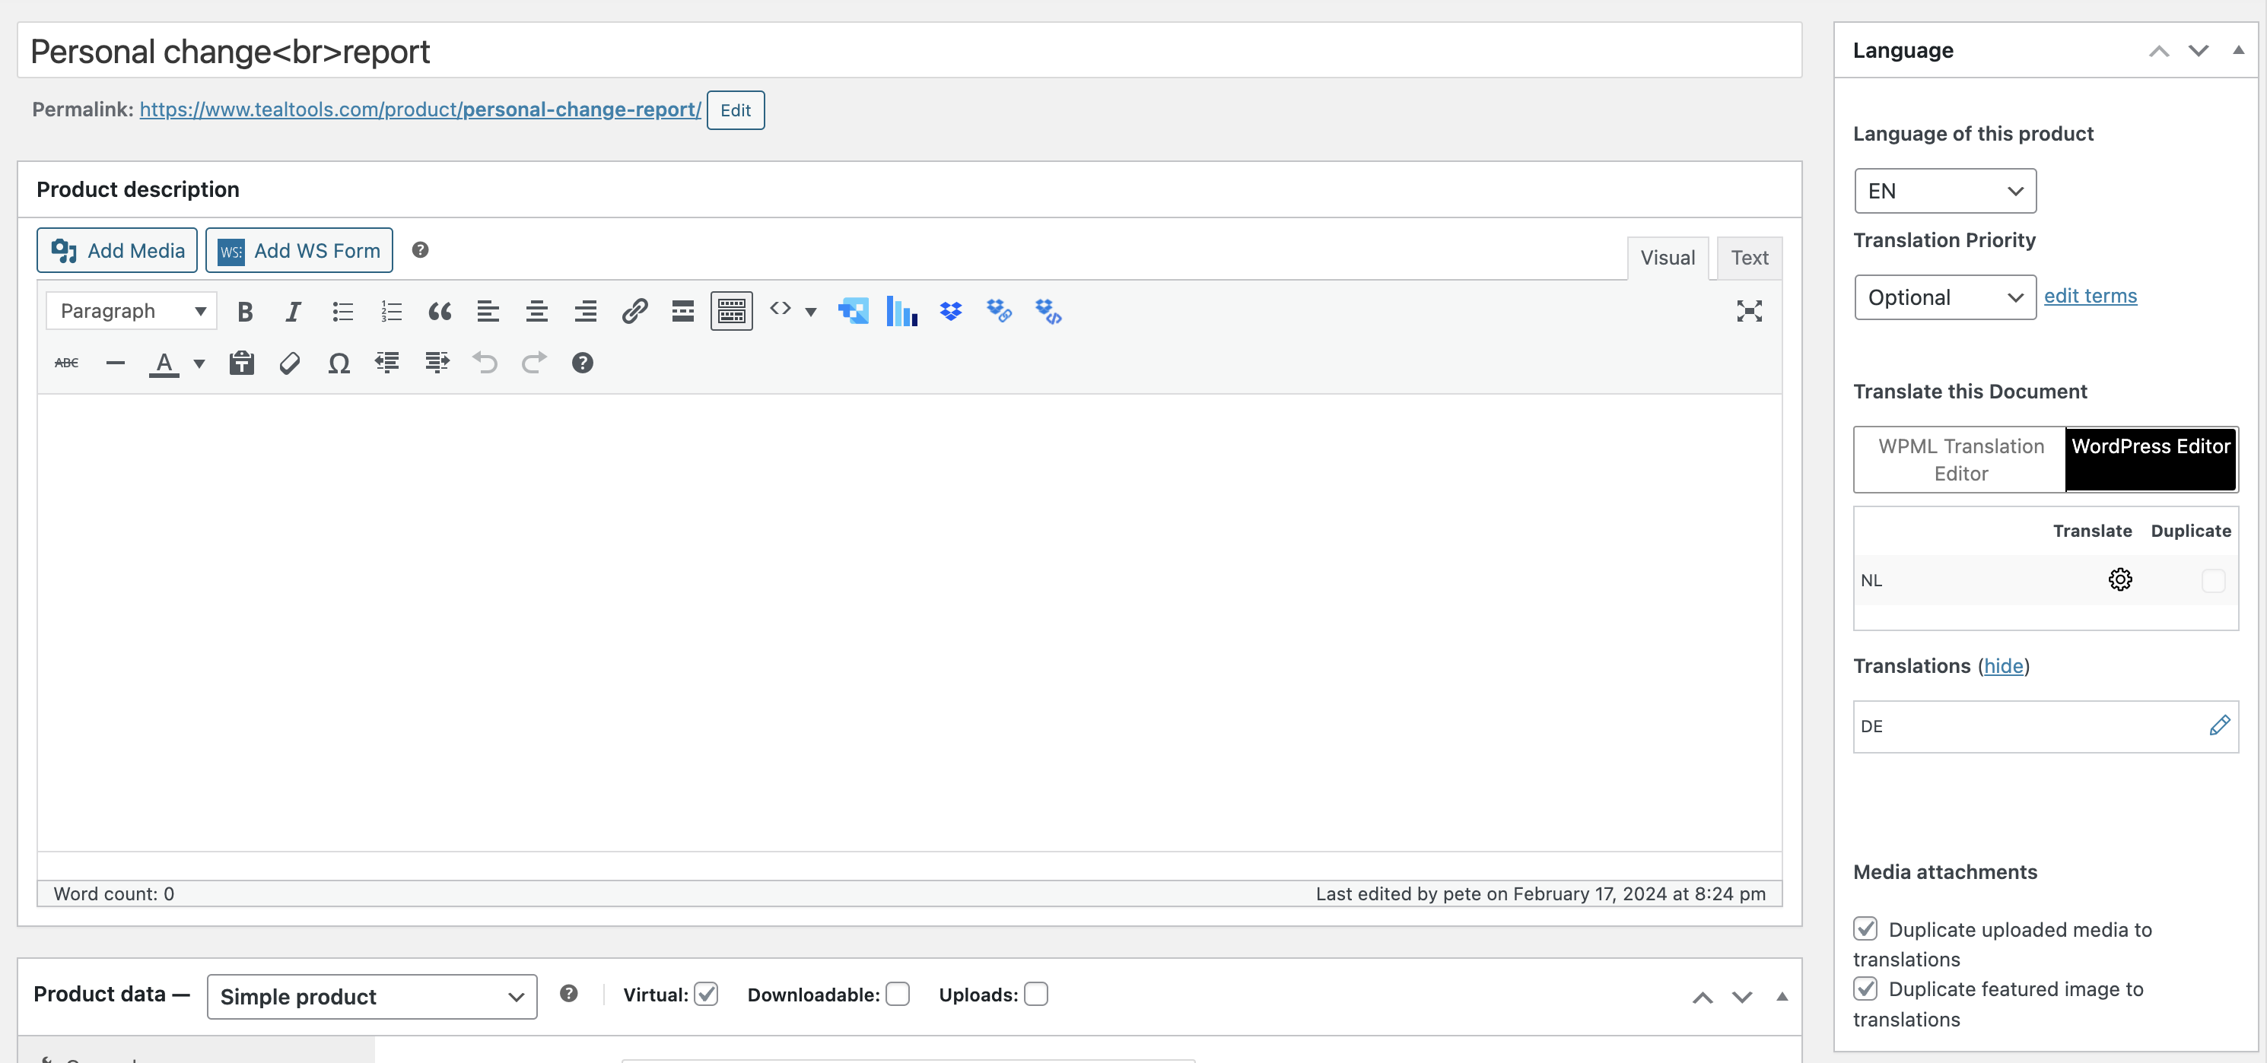Click the Add WS Form button
The height and width of the screenshot is (1063, 2267).
click(299, 251)
